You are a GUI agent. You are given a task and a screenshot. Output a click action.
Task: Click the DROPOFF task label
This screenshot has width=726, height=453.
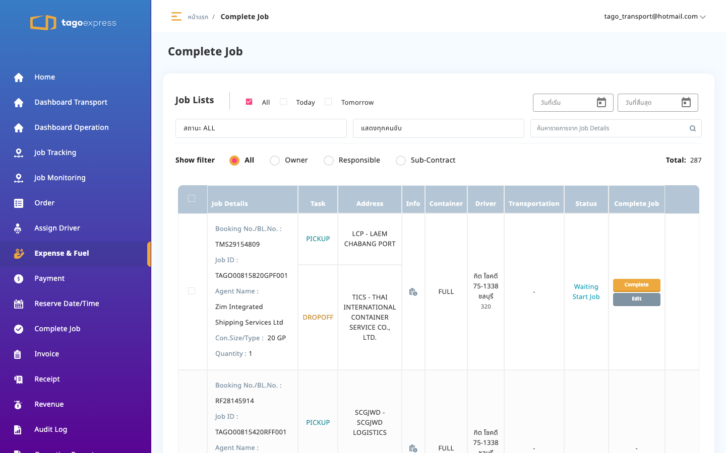(318, 318)
